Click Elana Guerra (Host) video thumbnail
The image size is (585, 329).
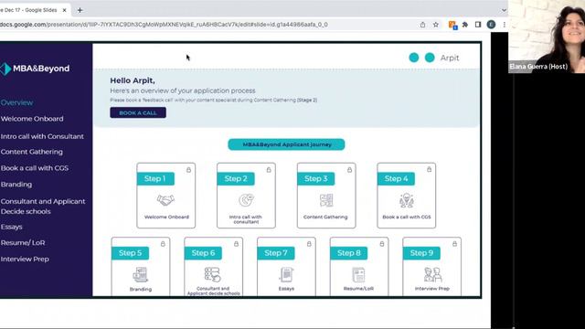(x=547, y=37)
